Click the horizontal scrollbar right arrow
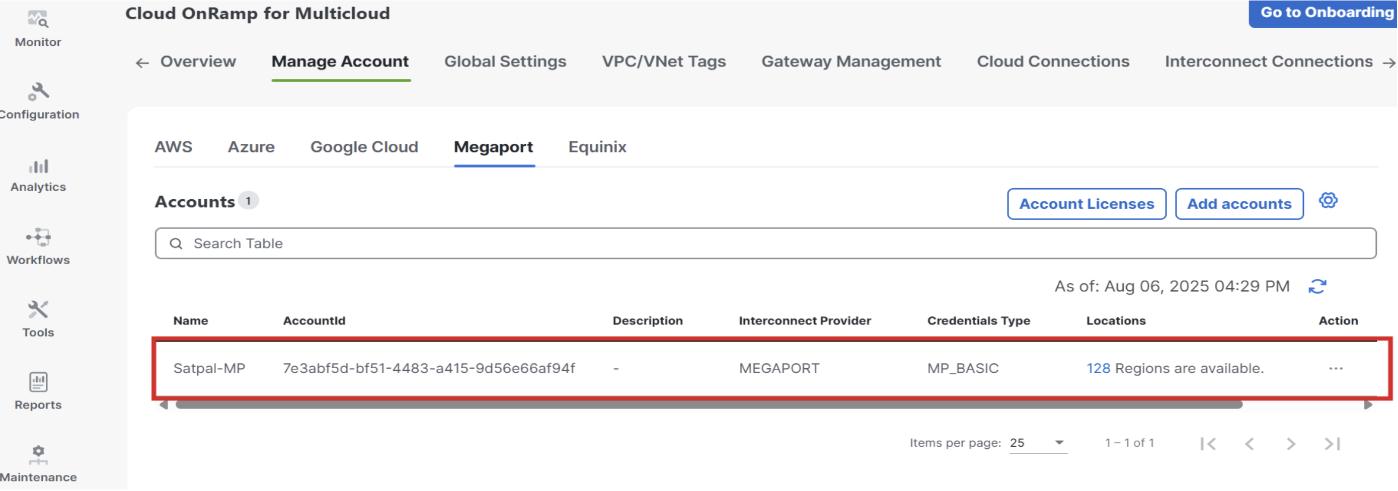Viewport: 1398px width, 491px height. pos(1368,405)
